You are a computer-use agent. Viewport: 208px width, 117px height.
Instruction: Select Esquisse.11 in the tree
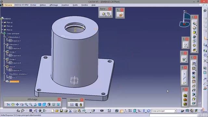17,70
